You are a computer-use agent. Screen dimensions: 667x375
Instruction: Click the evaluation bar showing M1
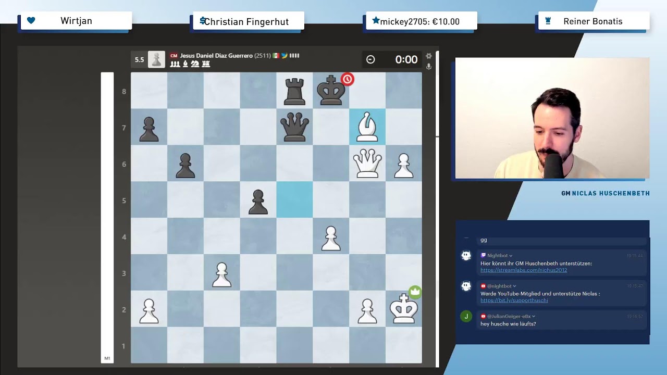pos(107,217)
